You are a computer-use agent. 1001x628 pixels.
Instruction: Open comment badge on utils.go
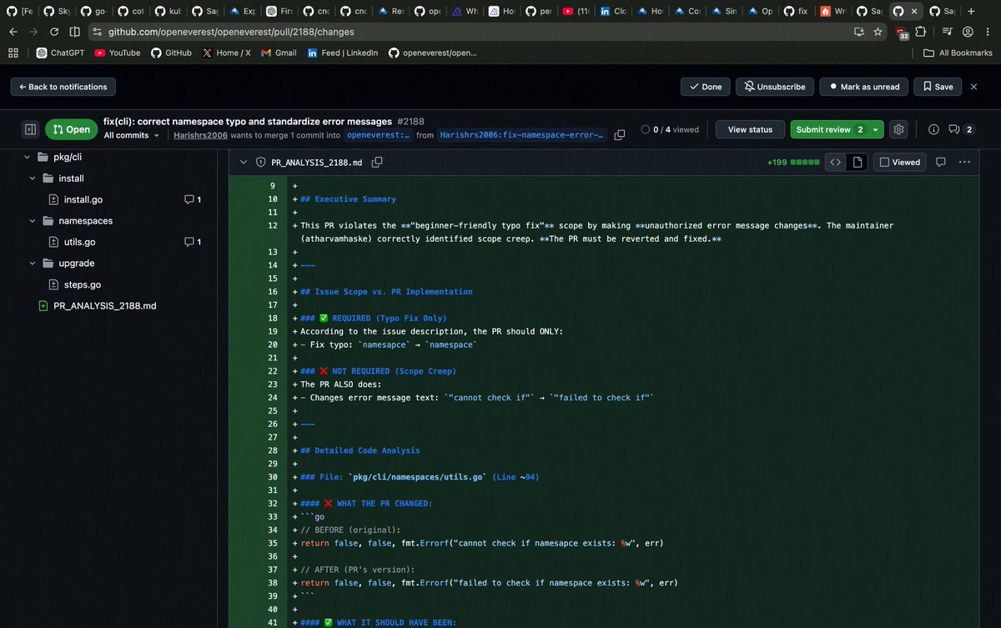click(x=193, y=242)
